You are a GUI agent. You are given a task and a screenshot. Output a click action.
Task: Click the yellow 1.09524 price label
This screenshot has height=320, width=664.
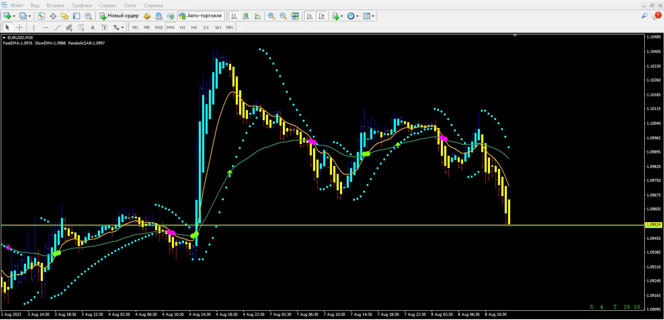[x=653, y=225]
